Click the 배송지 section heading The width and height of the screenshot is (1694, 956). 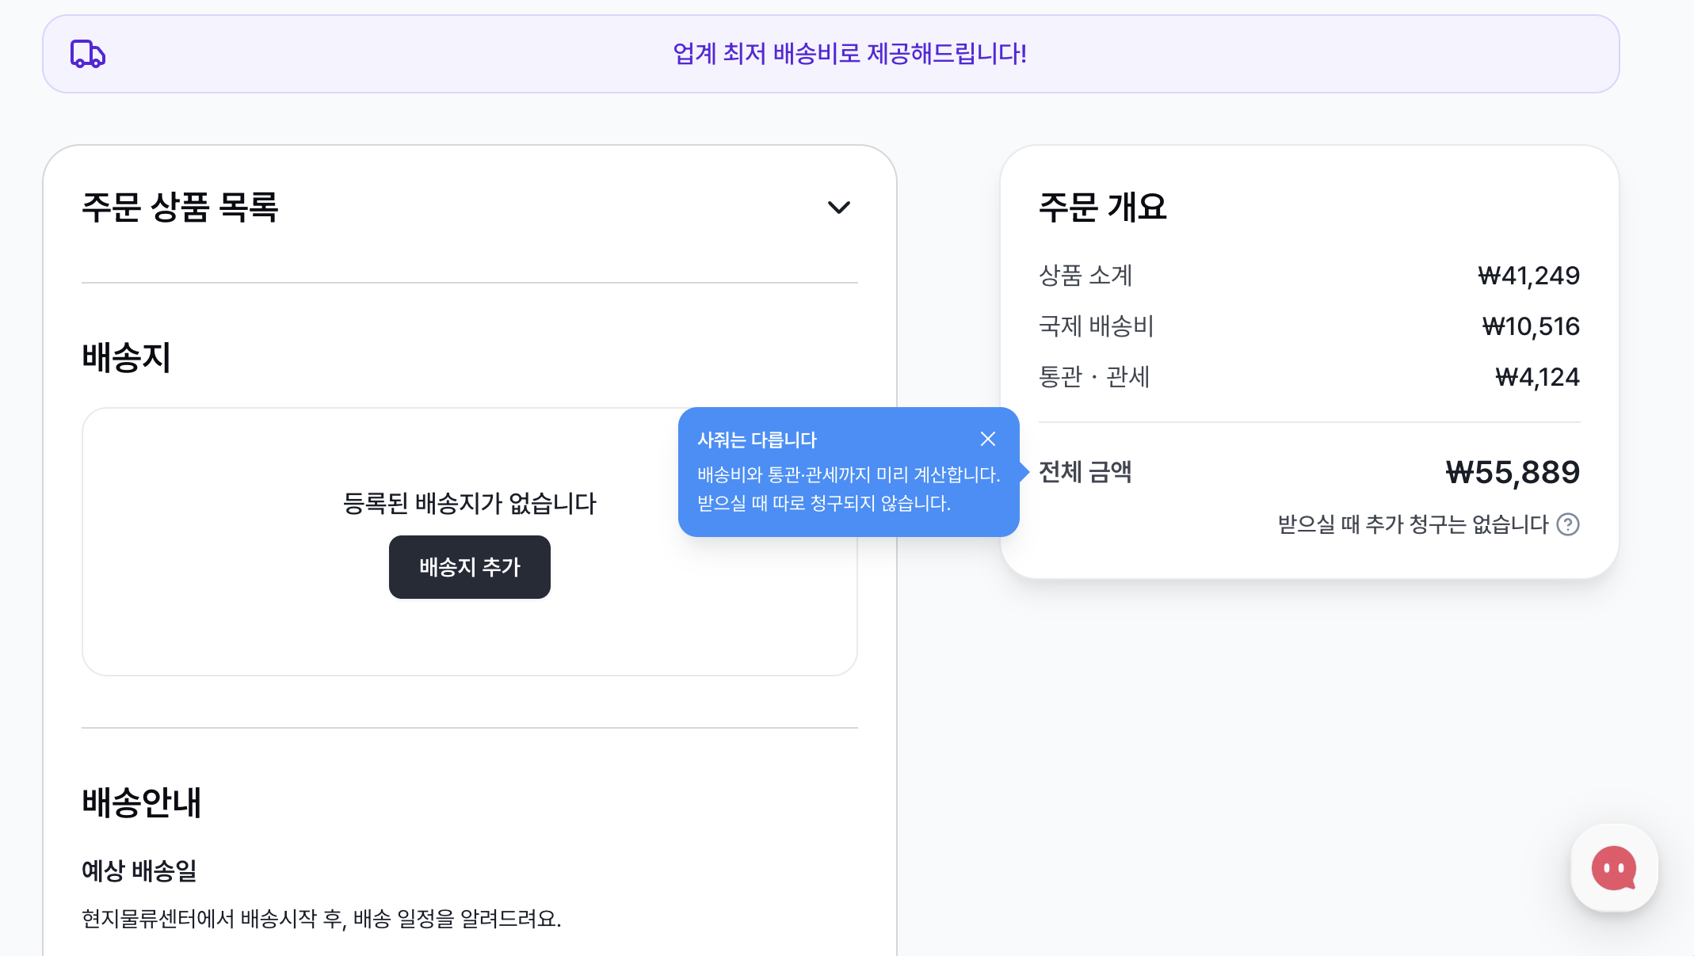[127, 358]
